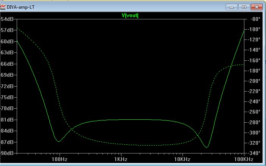Click the LTspice waveform icon in title bar
Screen dimensions: 266x166
(3, 7)
